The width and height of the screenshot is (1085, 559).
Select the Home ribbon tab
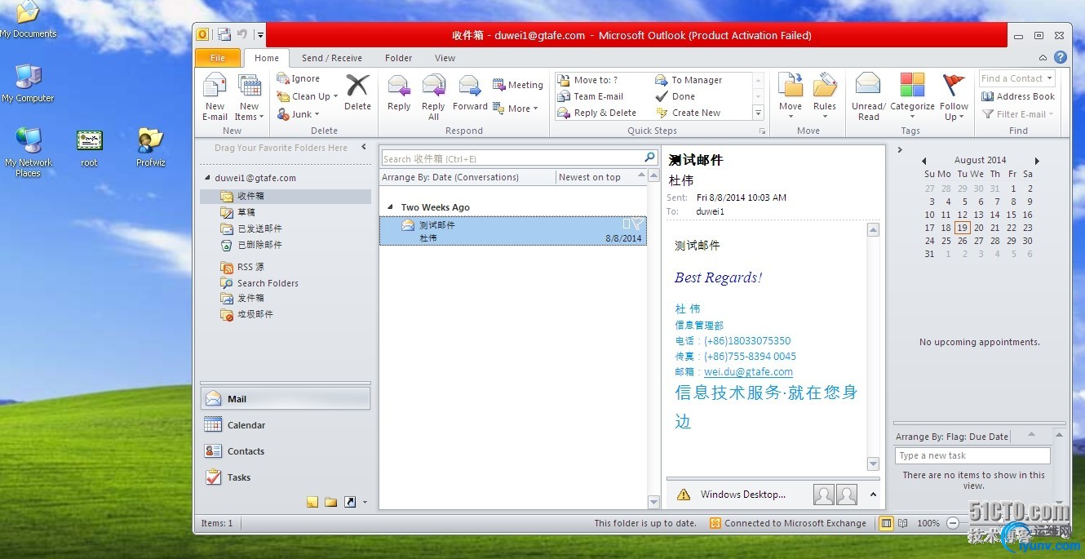[x=267, y=58]
